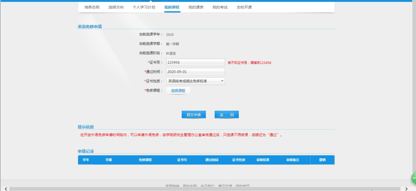
Task: Switch to the 选择方向 tab
Action: tap(116, 7)
